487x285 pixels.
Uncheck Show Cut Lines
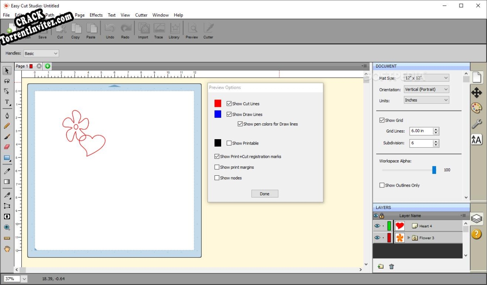point(229,103)
